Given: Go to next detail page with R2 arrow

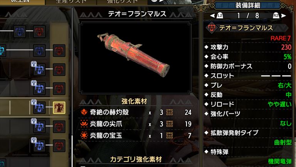Looking at the screenshot, I should [x=279, y=16].
